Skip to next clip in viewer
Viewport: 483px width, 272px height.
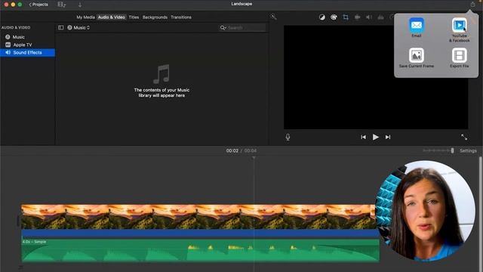pos(388,137)
